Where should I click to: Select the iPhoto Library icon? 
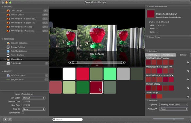point(8,59)
